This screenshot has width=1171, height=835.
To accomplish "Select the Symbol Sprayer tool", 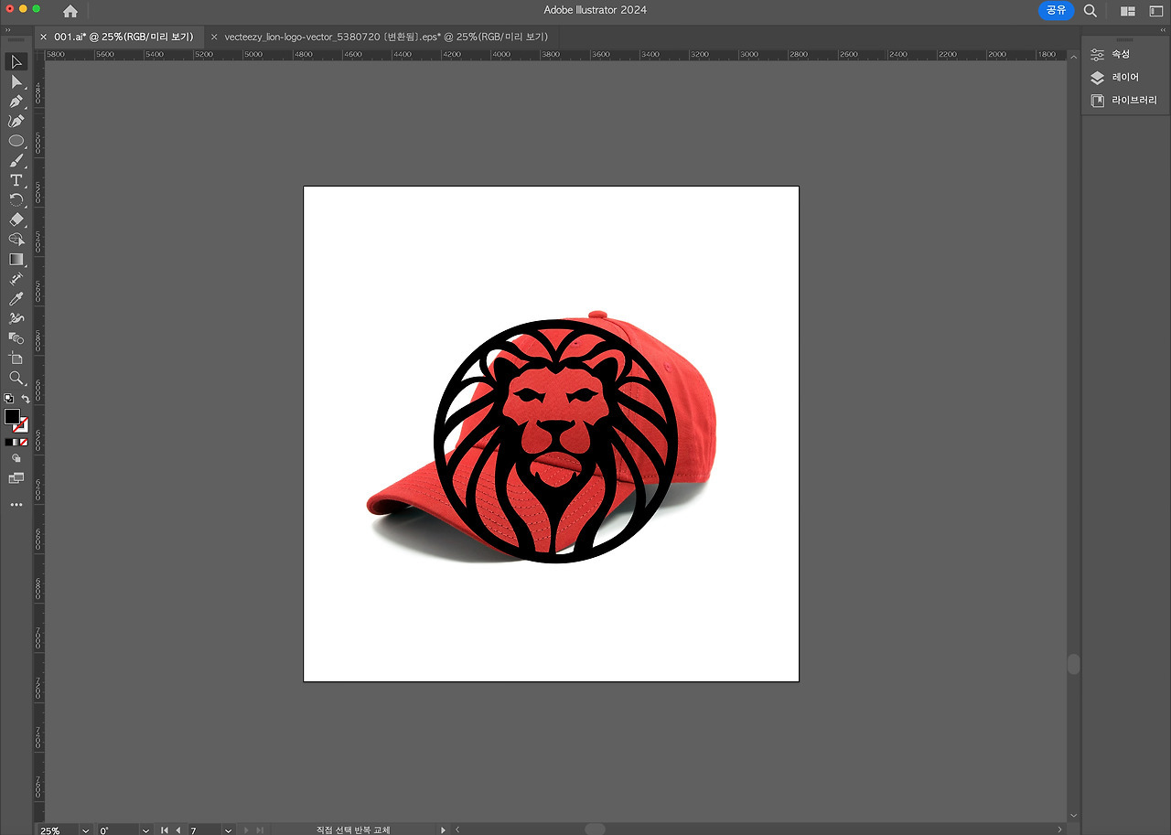I will click(16, 318).
